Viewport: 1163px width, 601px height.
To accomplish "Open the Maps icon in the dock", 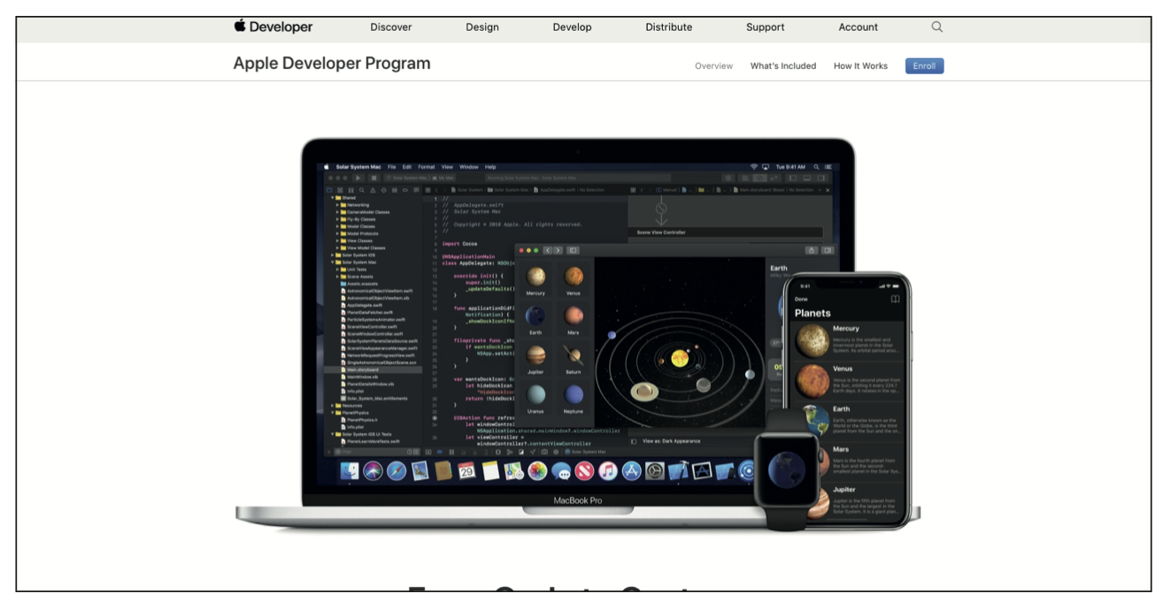I will (x=513, y=471).
